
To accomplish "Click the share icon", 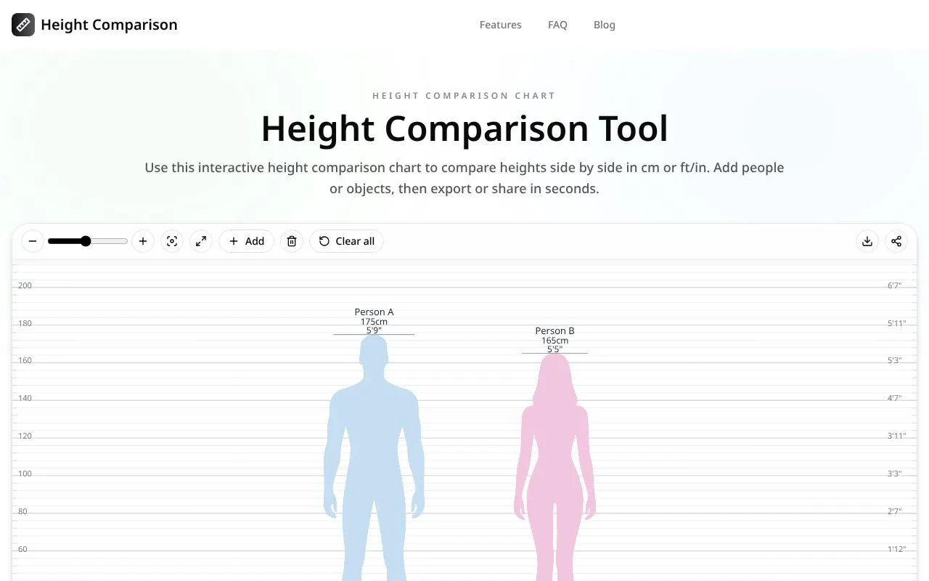I will (896, 241).
